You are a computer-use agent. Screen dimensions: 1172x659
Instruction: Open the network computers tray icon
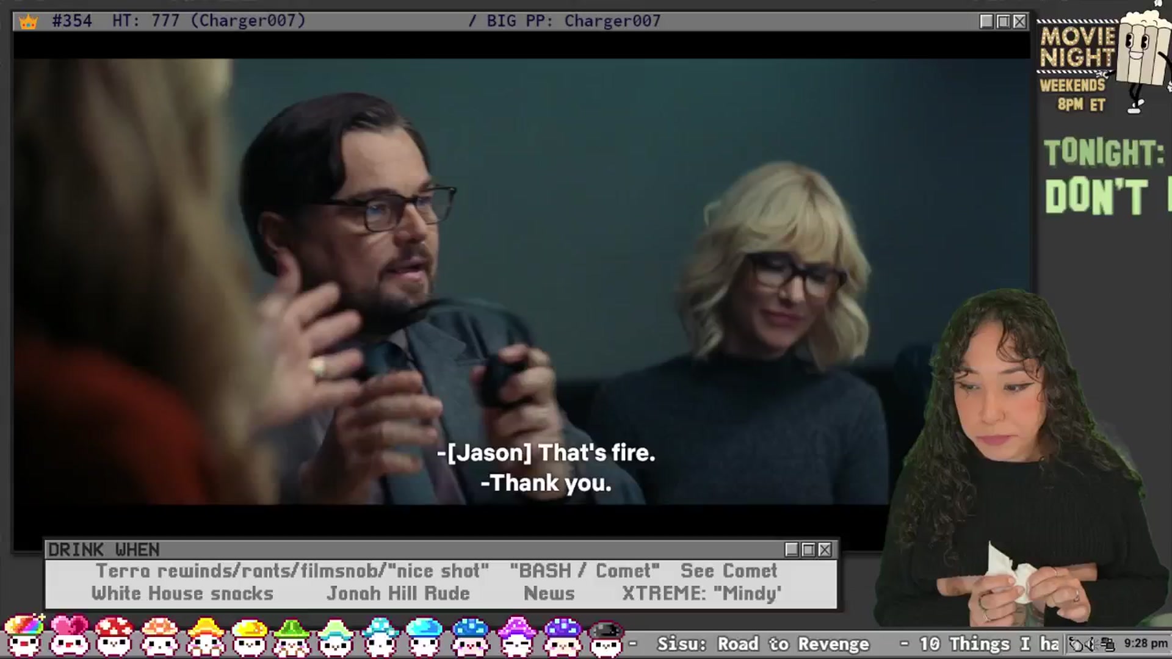tap(1107, 644)
